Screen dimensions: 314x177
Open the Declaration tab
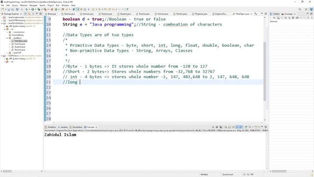[x=76, y=127]
